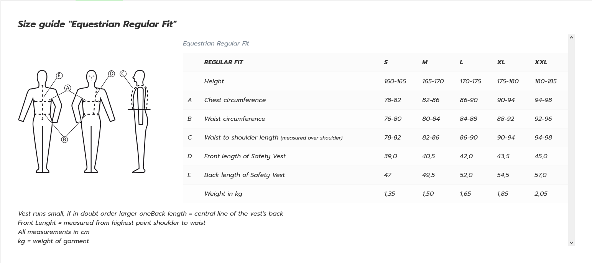Click the Equestrian Regular Fit table caption
This screenshot has width=592, height=263.
click(x=216, y=44)
